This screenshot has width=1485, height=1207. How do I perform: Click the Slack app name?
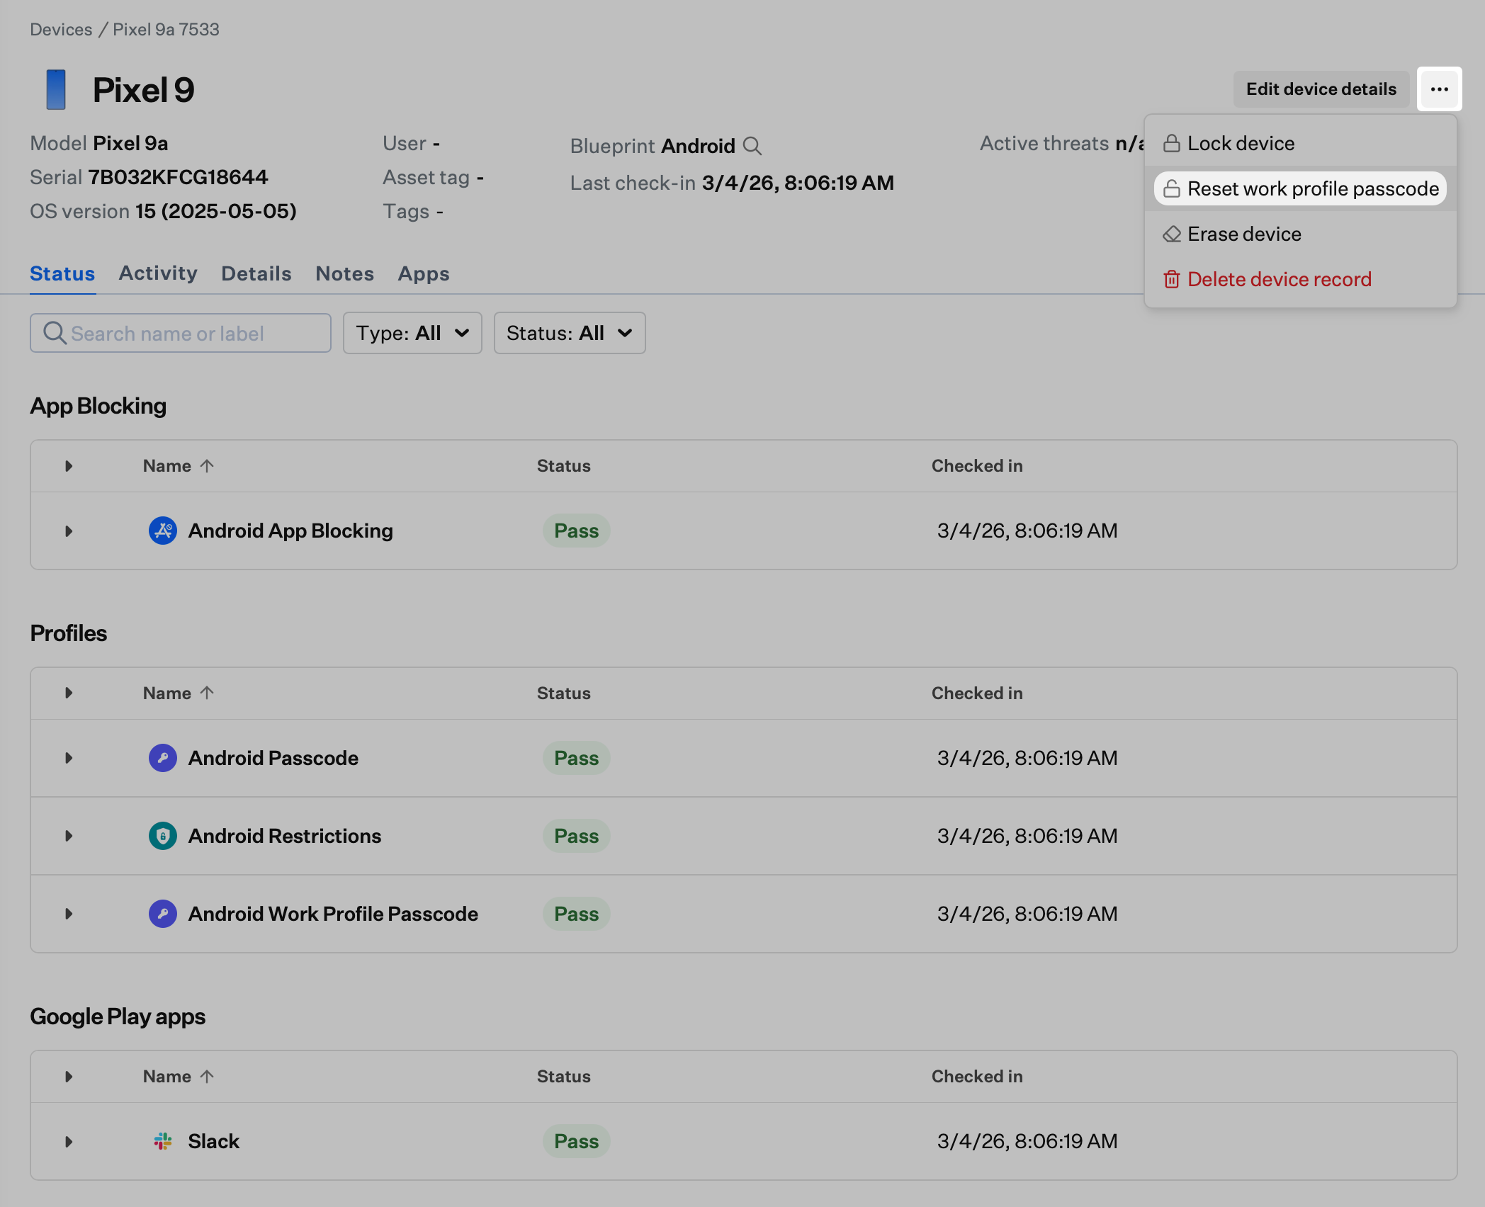click(213, 1141)
